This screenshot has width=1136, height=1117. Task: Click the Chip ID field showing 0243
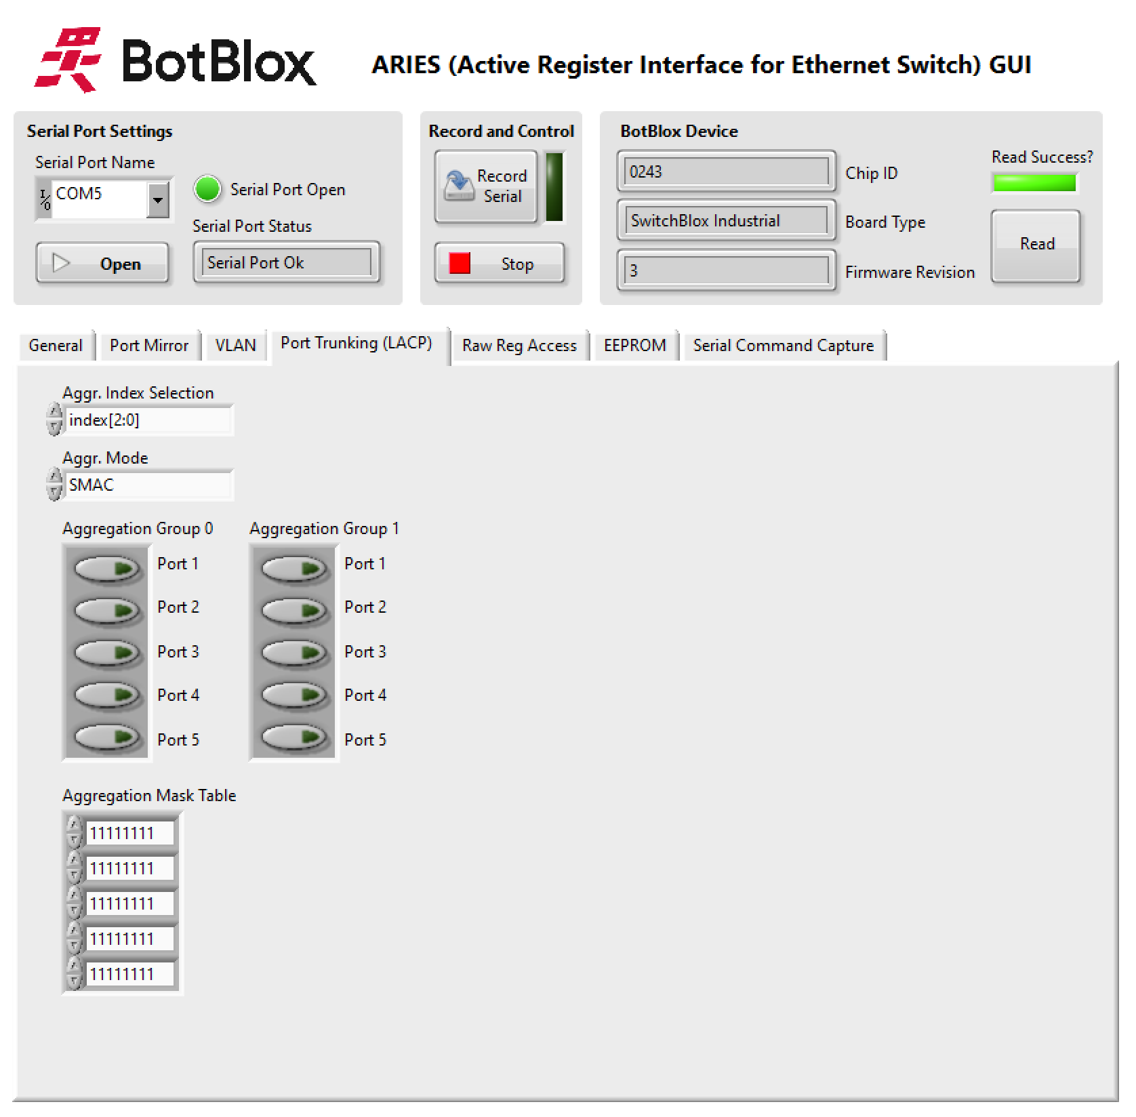click(725, 172)
